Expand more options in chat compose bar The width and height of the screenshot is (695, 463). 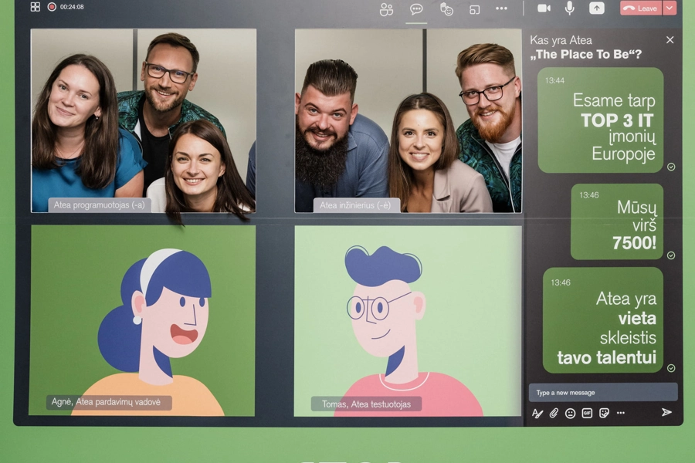(620, 413)
